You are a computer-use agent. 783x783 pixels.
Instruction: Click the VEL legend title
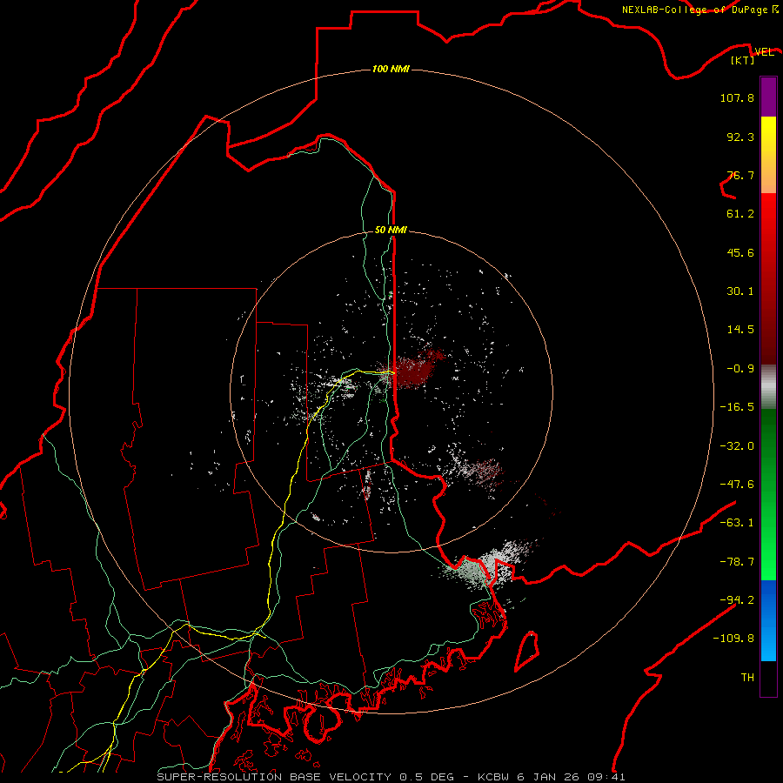tap(765, 52)
